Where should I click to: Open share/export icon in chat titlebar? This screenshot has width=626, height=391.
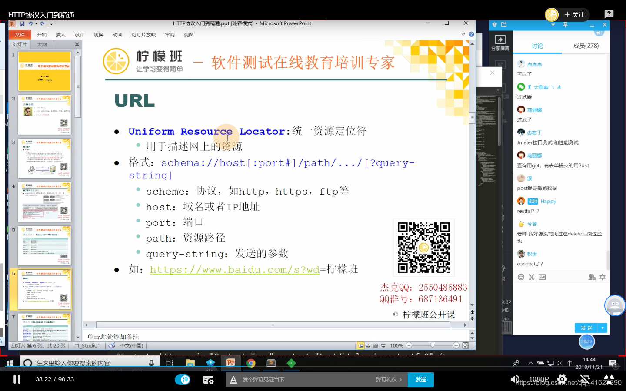(504, 24)
